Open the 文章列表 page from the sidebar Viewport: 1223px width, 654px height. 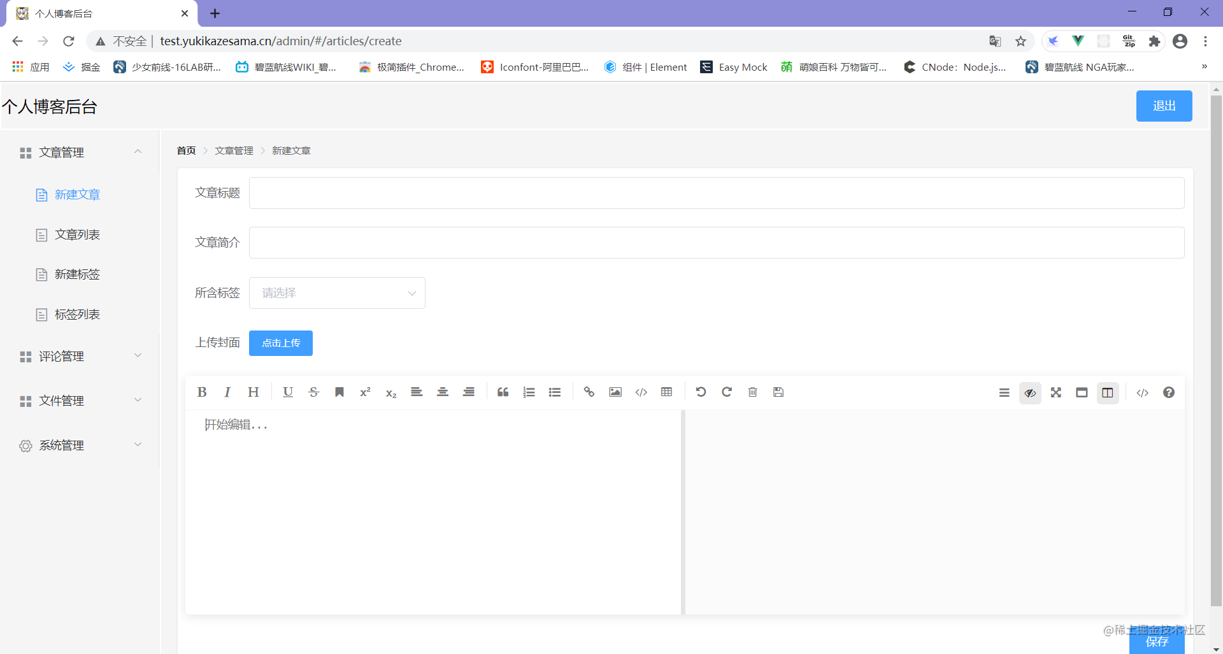pos(76,234)
